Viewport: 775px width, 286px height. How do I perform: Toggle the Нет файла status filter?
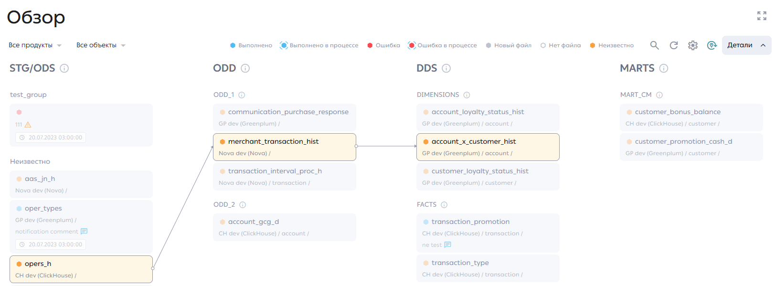pos(561,45)
